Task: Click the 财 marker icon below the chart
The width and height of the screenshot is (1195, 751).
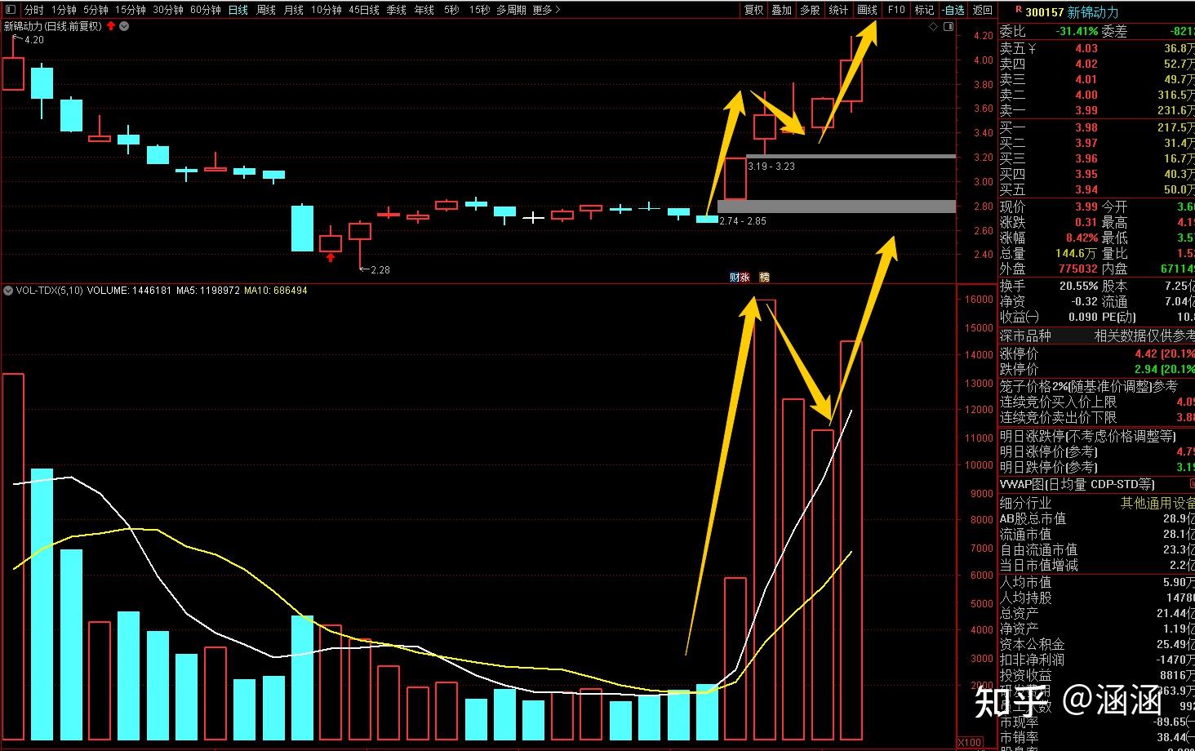Action: click(734, 277)
